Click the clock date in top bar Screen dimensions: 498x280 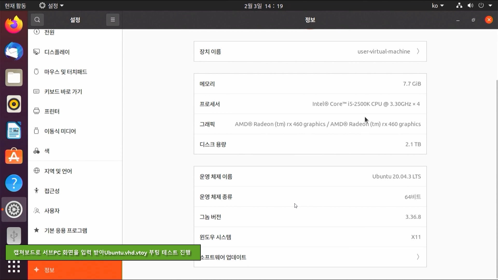(263, 6)
